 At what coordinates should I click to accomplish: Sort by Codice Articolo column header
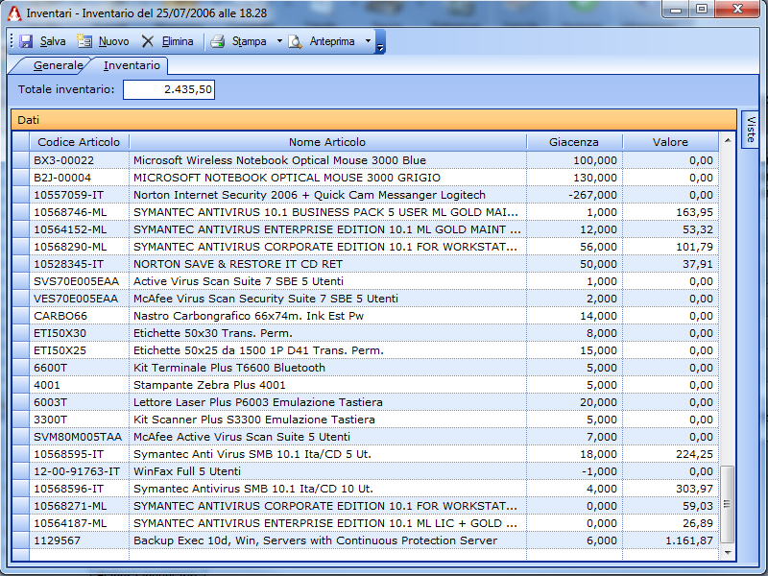click(x=79, y=142)
